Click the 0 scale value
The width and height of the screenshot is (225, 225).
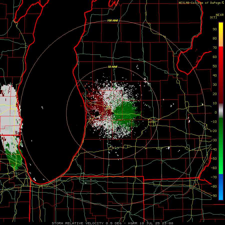point(216,112)
